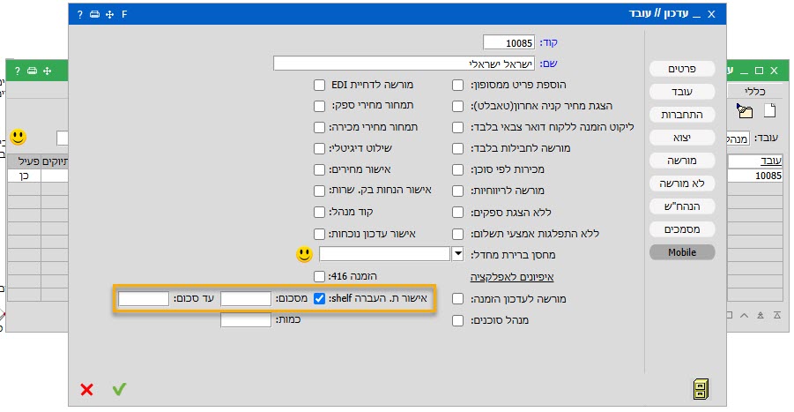Switch to the 'התחברות' side tab
The width and height of the screenshot is (794, 412).
pyautogui.click(x=681, y=115)
